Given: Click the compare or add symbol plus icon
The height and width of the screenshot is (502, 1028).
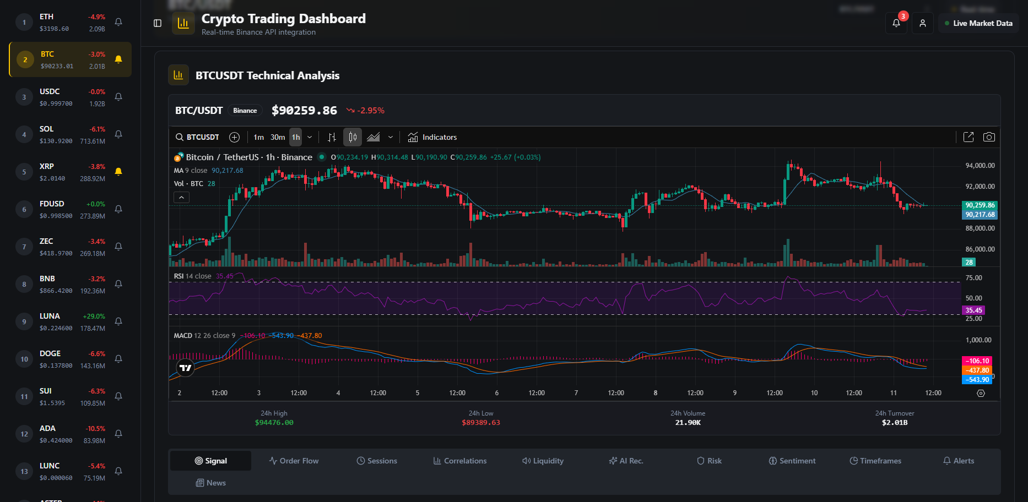Looking at the screenshot, I should [x=234, y=137].
